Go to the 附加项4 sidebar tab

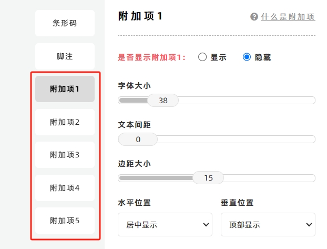coord(65,188)
